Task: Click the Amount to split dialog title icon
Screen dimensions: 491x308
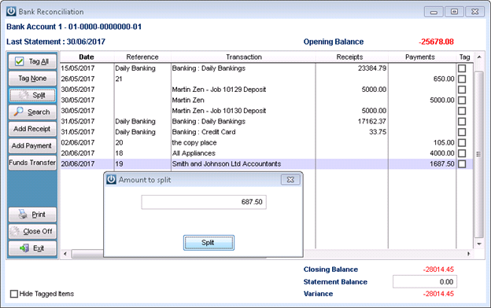Action: tap(111, 179)
